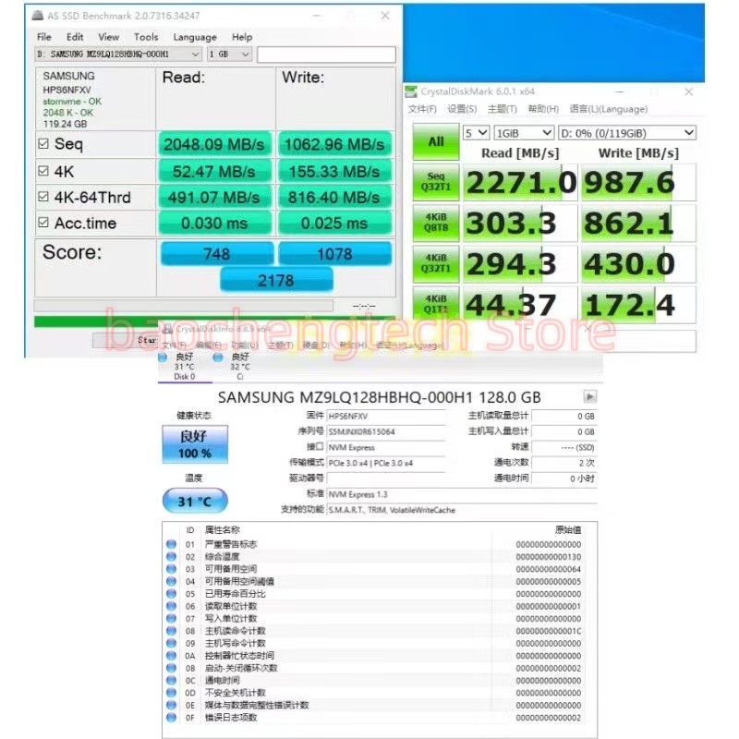Open Language menu in AS SSD Benchmark

(195, 37)
